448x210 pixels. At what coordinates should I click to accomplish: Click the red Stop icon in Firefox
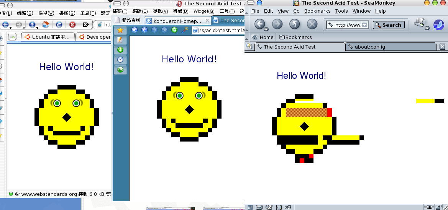click(x=72, y=25)
